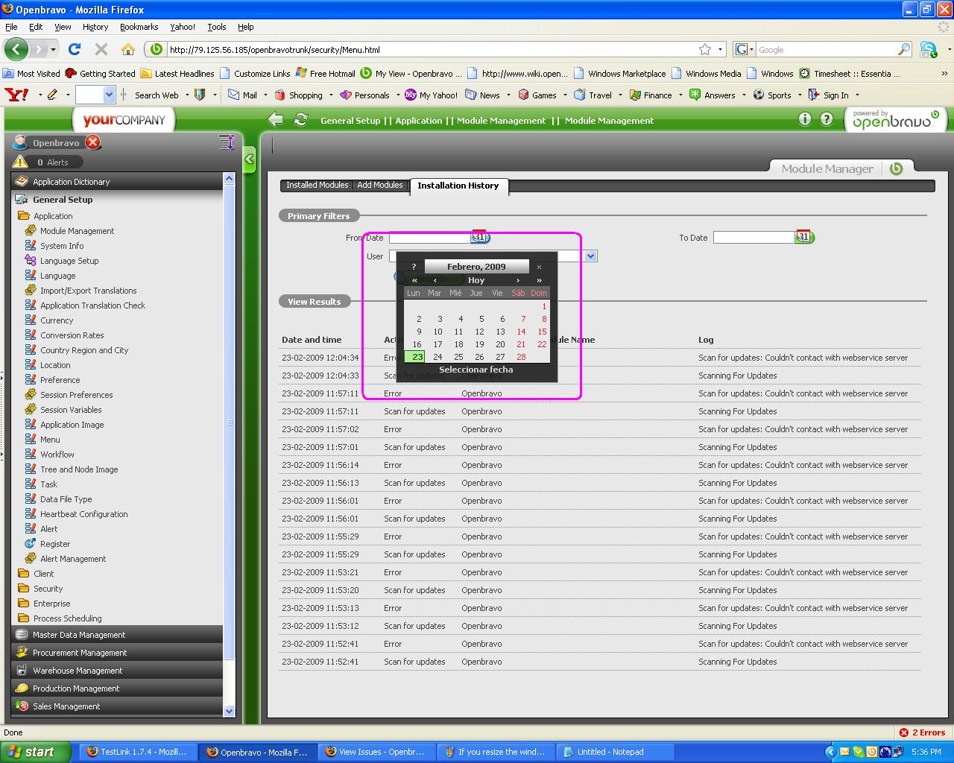Log out via red X icon
954x763 pixels.
tap(92, 142)
